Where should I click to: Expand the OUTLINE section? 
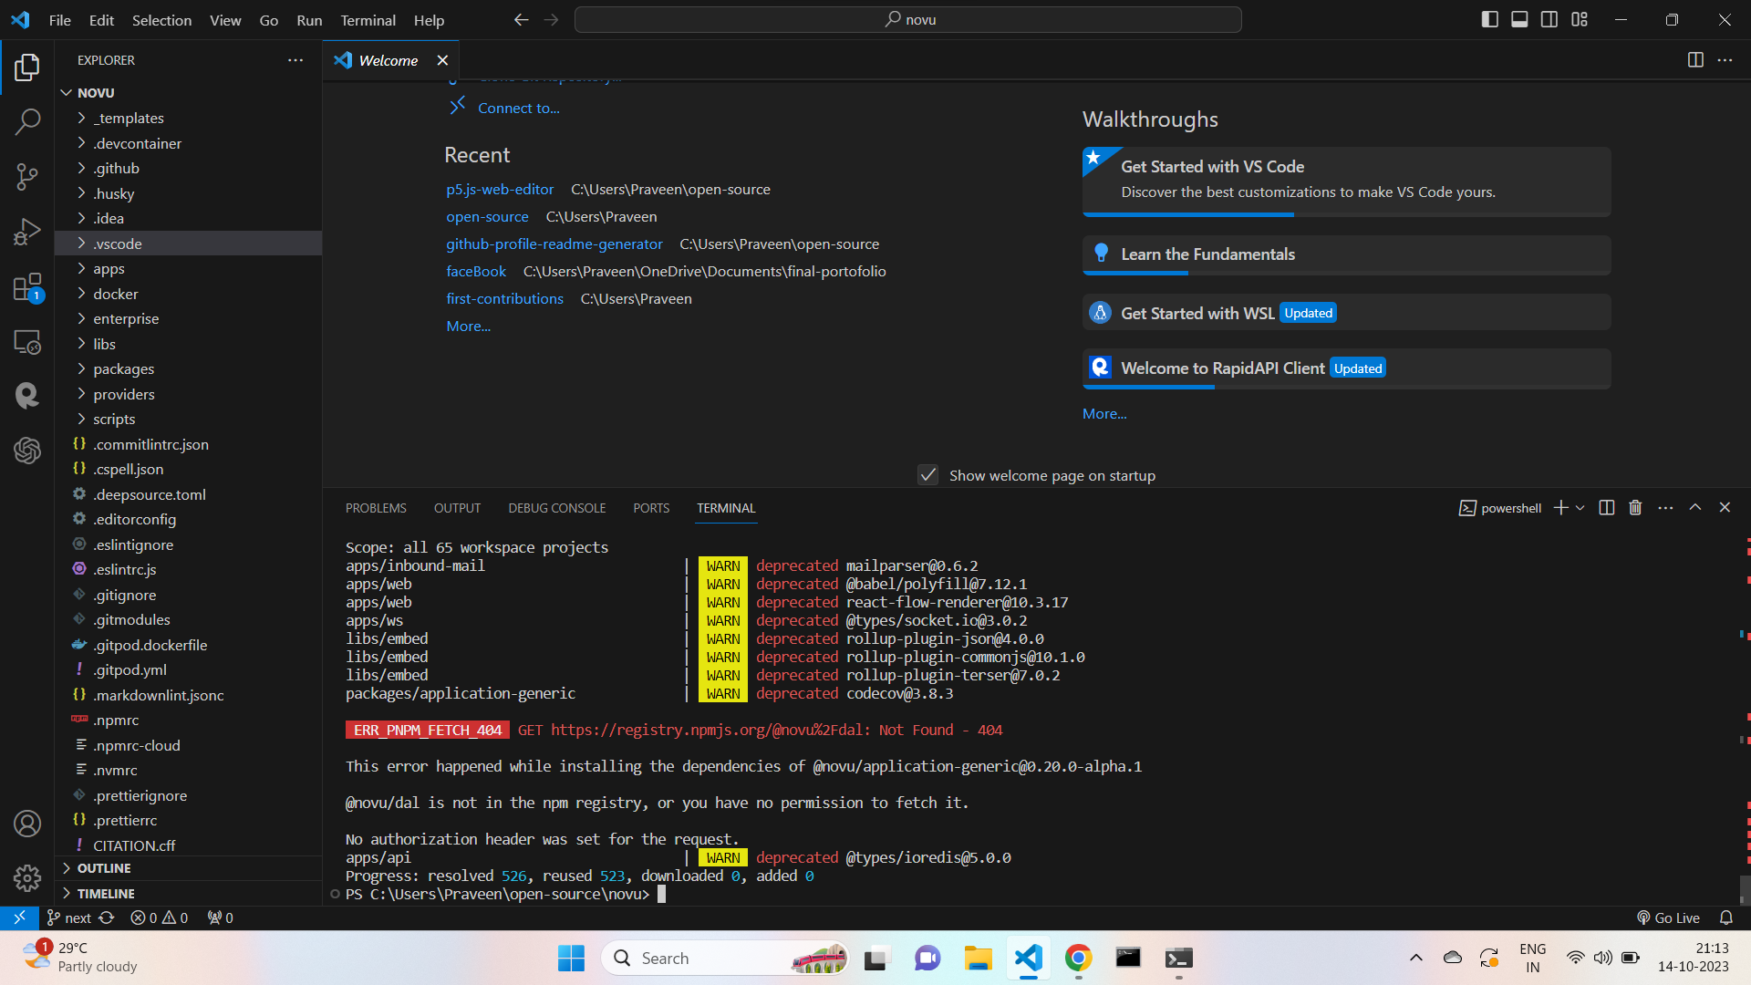pyautogui.click(x=103, y=867)
